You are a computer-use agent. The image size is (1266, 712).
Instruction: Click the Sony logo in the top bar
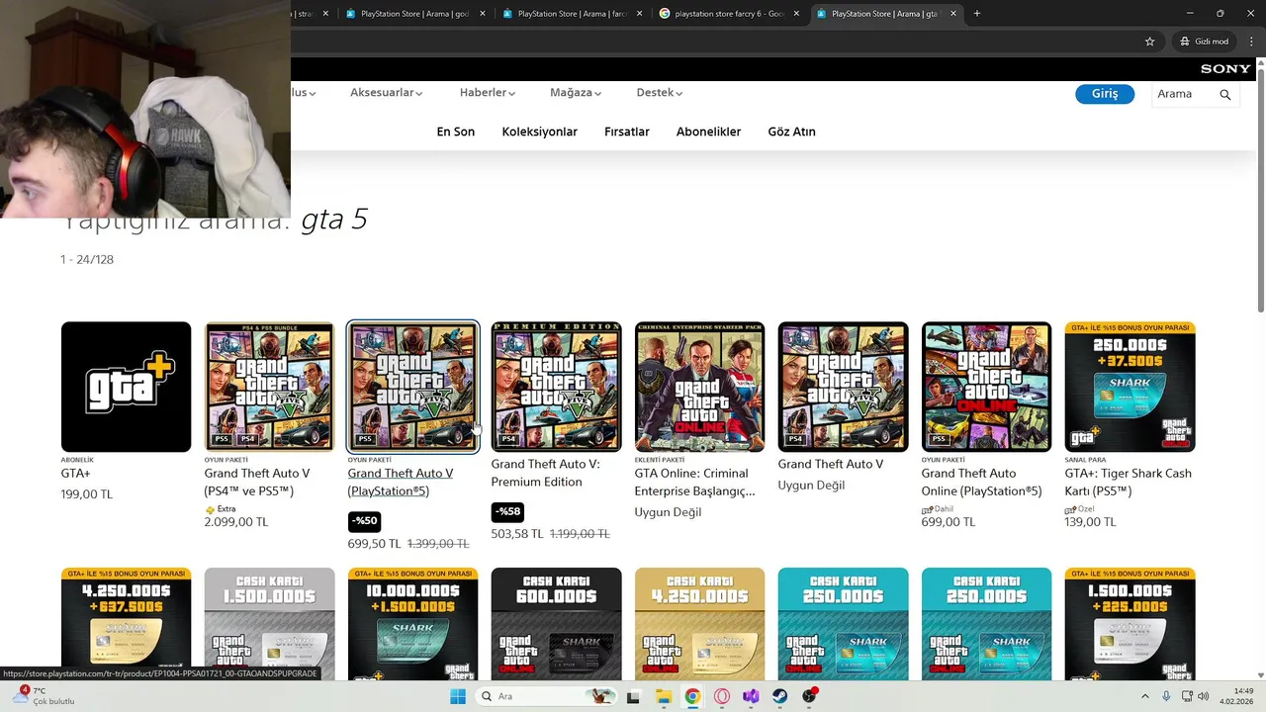tap(1225, 68)
